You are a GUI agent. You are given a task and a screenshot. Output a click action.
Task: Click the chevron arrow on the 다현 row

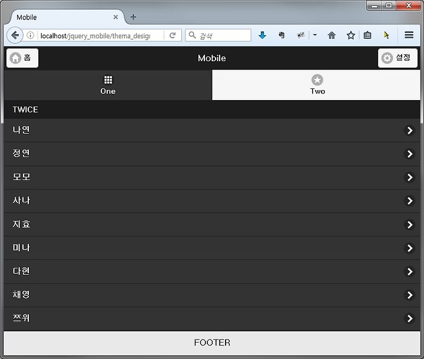click(x=410, y=271)
